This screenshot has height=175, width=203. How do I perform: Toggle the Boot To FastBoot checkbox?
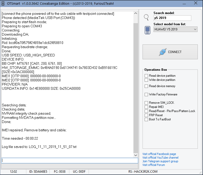click(x=146, y=119)
